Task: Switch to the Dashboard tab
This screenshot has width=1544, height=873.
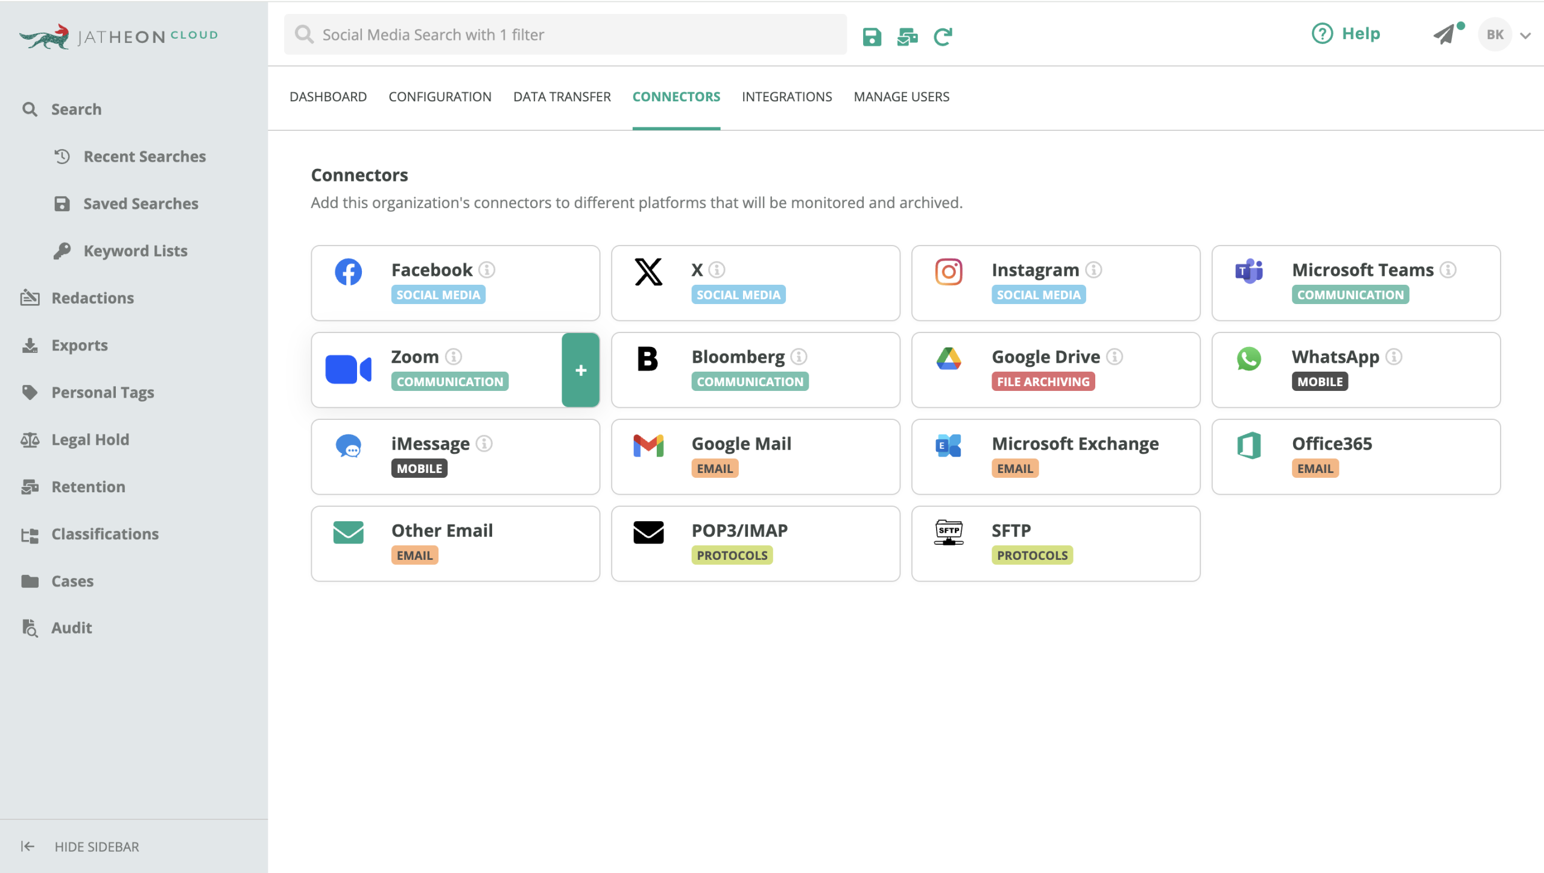Action: (328, 97)
